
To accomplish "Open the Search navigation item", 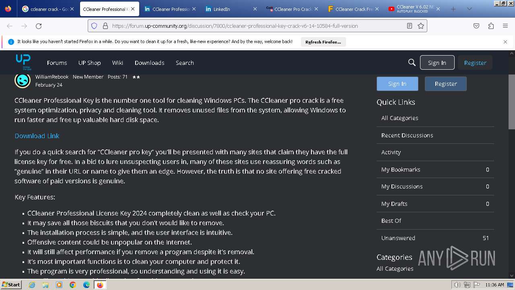I will tap(185, 63).
